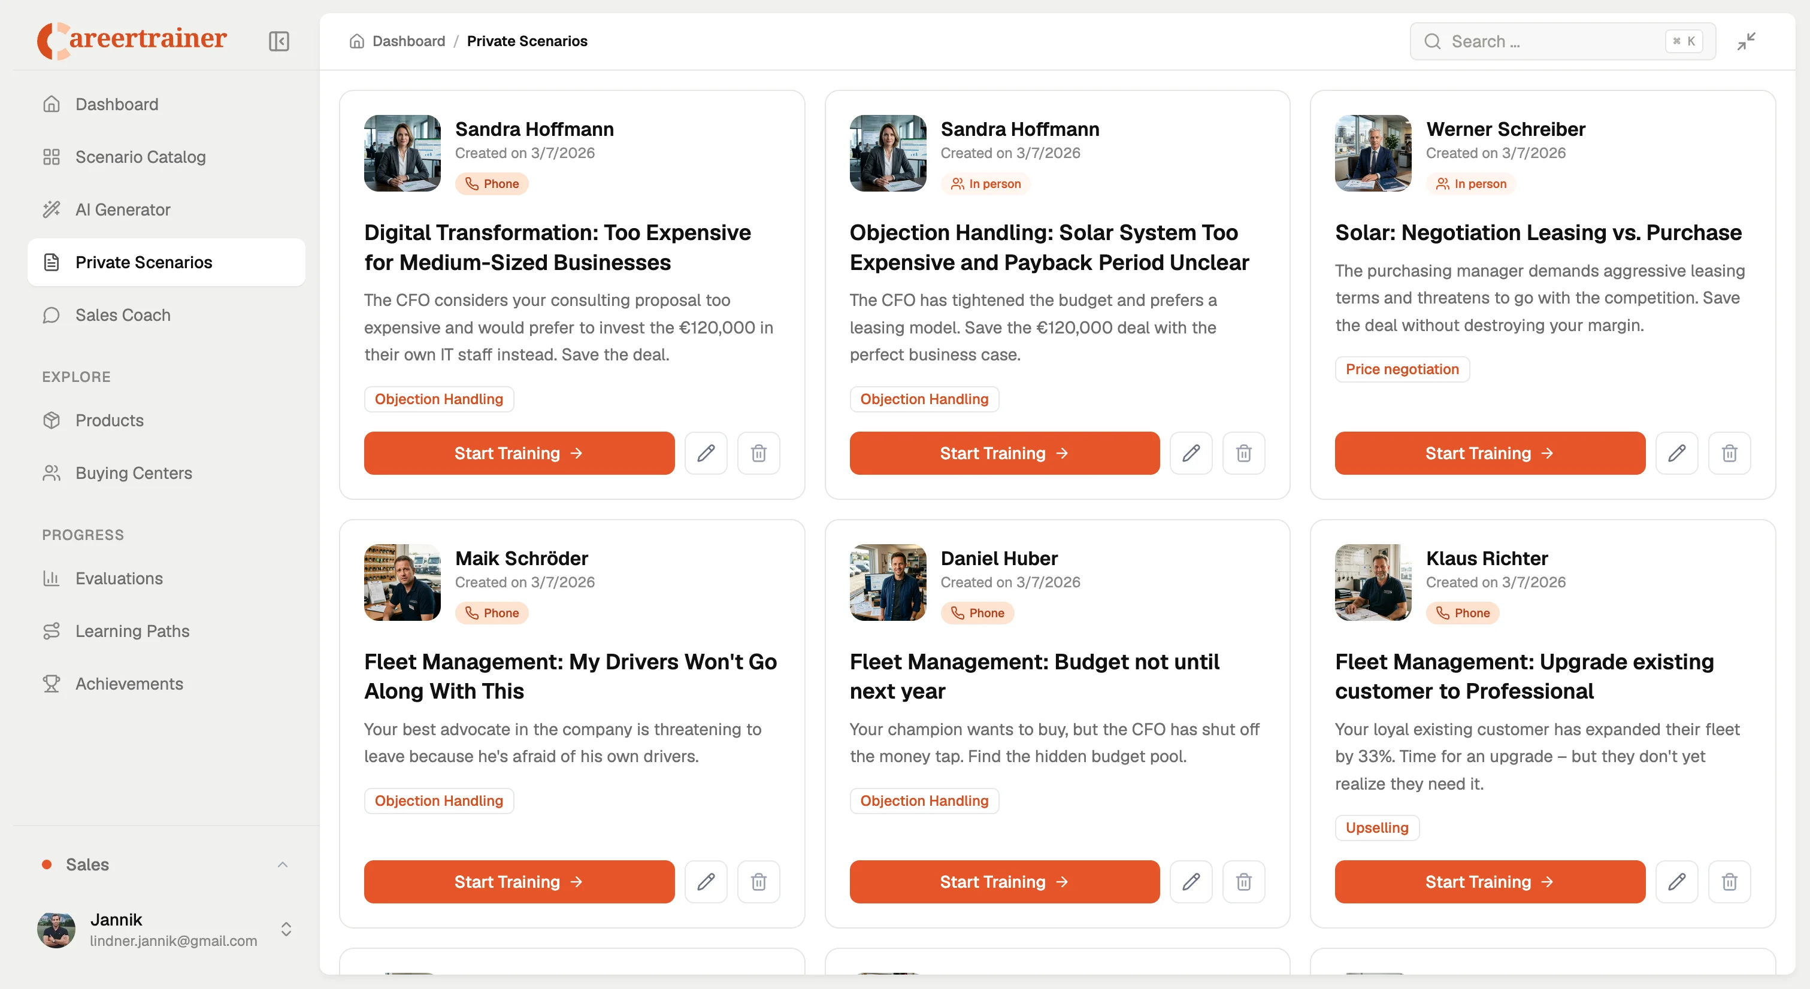Edit Digital Transformation scenario with pencil icon
This screenshot has height=989, width=1810.
pyautogui.click(x=706, y=453)
